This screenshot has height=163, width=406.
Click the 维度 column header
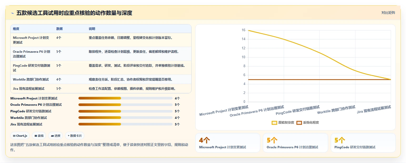(x=16, y=29)
